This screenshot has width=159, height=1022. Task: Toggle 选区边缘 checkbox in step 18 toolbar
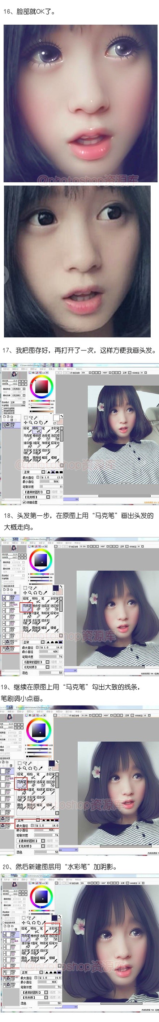tap(70, 547)
